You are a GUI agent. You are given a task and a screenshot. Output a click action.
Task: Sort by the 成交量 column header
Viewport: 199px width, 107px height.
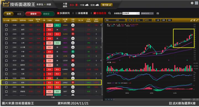click(x=65, y=20)
